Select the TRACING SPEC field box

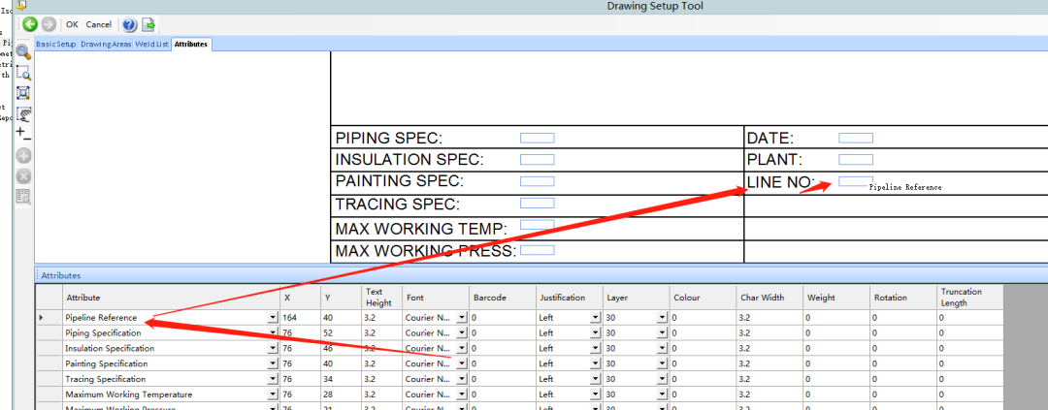click(538, 203)
